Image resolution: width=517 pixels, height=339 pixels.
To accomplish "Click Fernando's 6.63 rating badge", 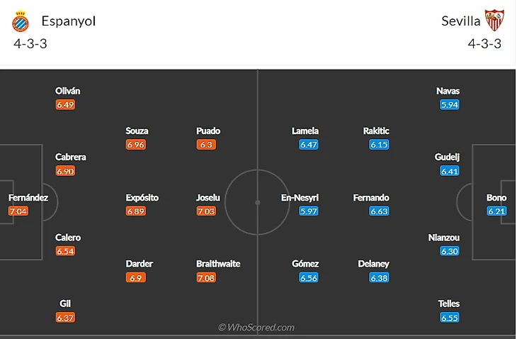I will [x=379, y=211].
